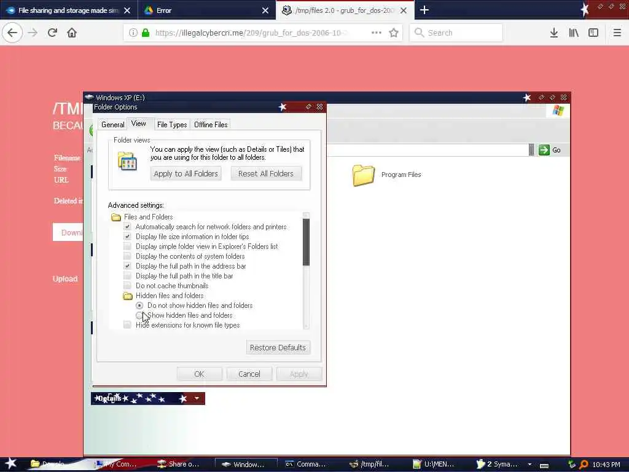Enable Hide extensions for known file types
629x472 pixels.
pyautogui.click(x=127, y=325)
